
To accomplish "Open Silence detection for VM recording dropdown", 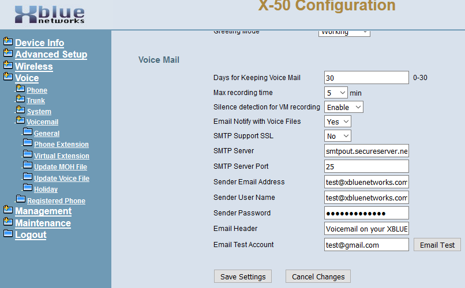I will click(x=344, y=107).
